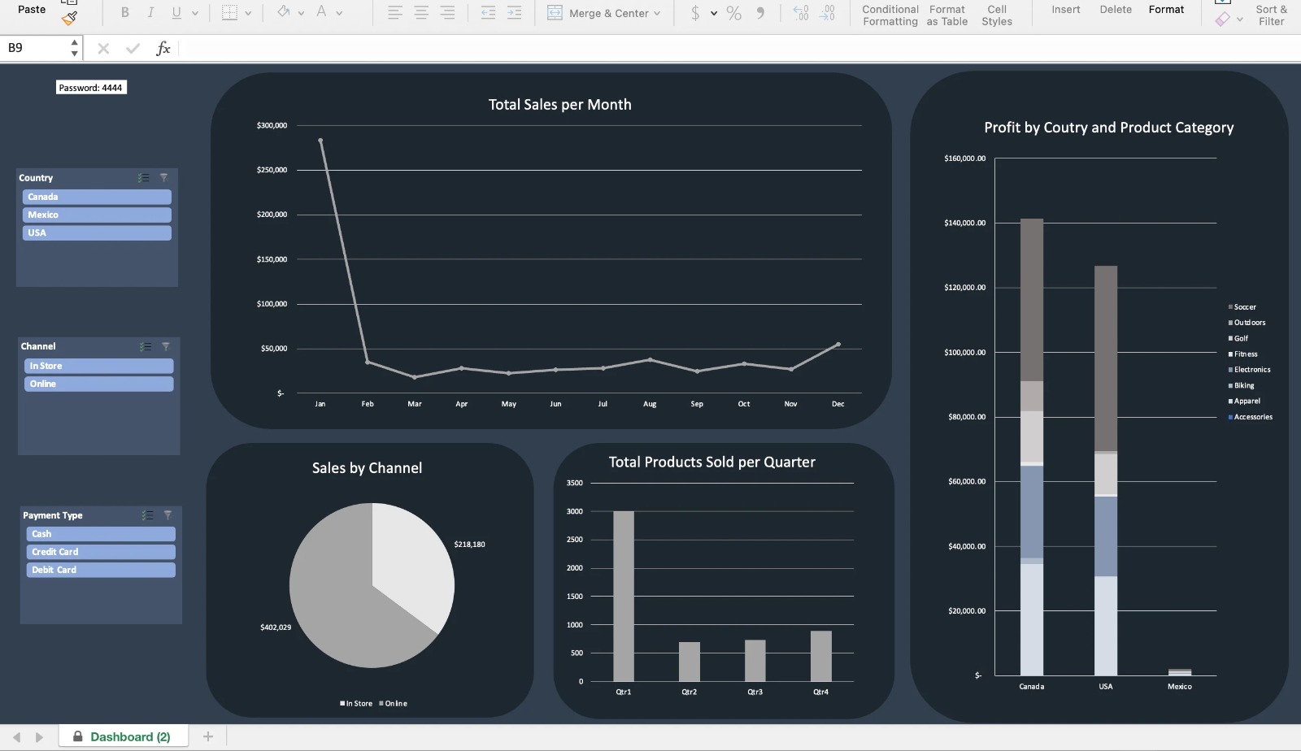Click the increase indent icon
1301x751 pixels.
[514, 12]
